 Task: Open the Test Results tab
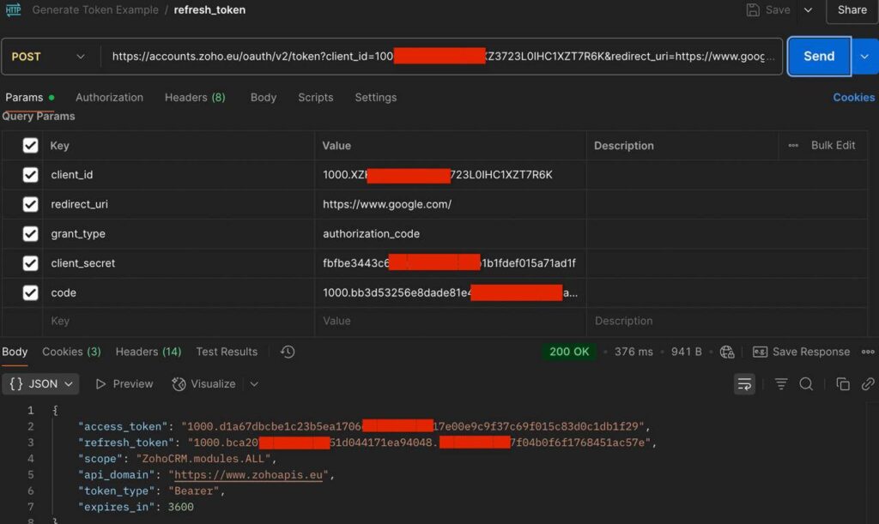227,352
